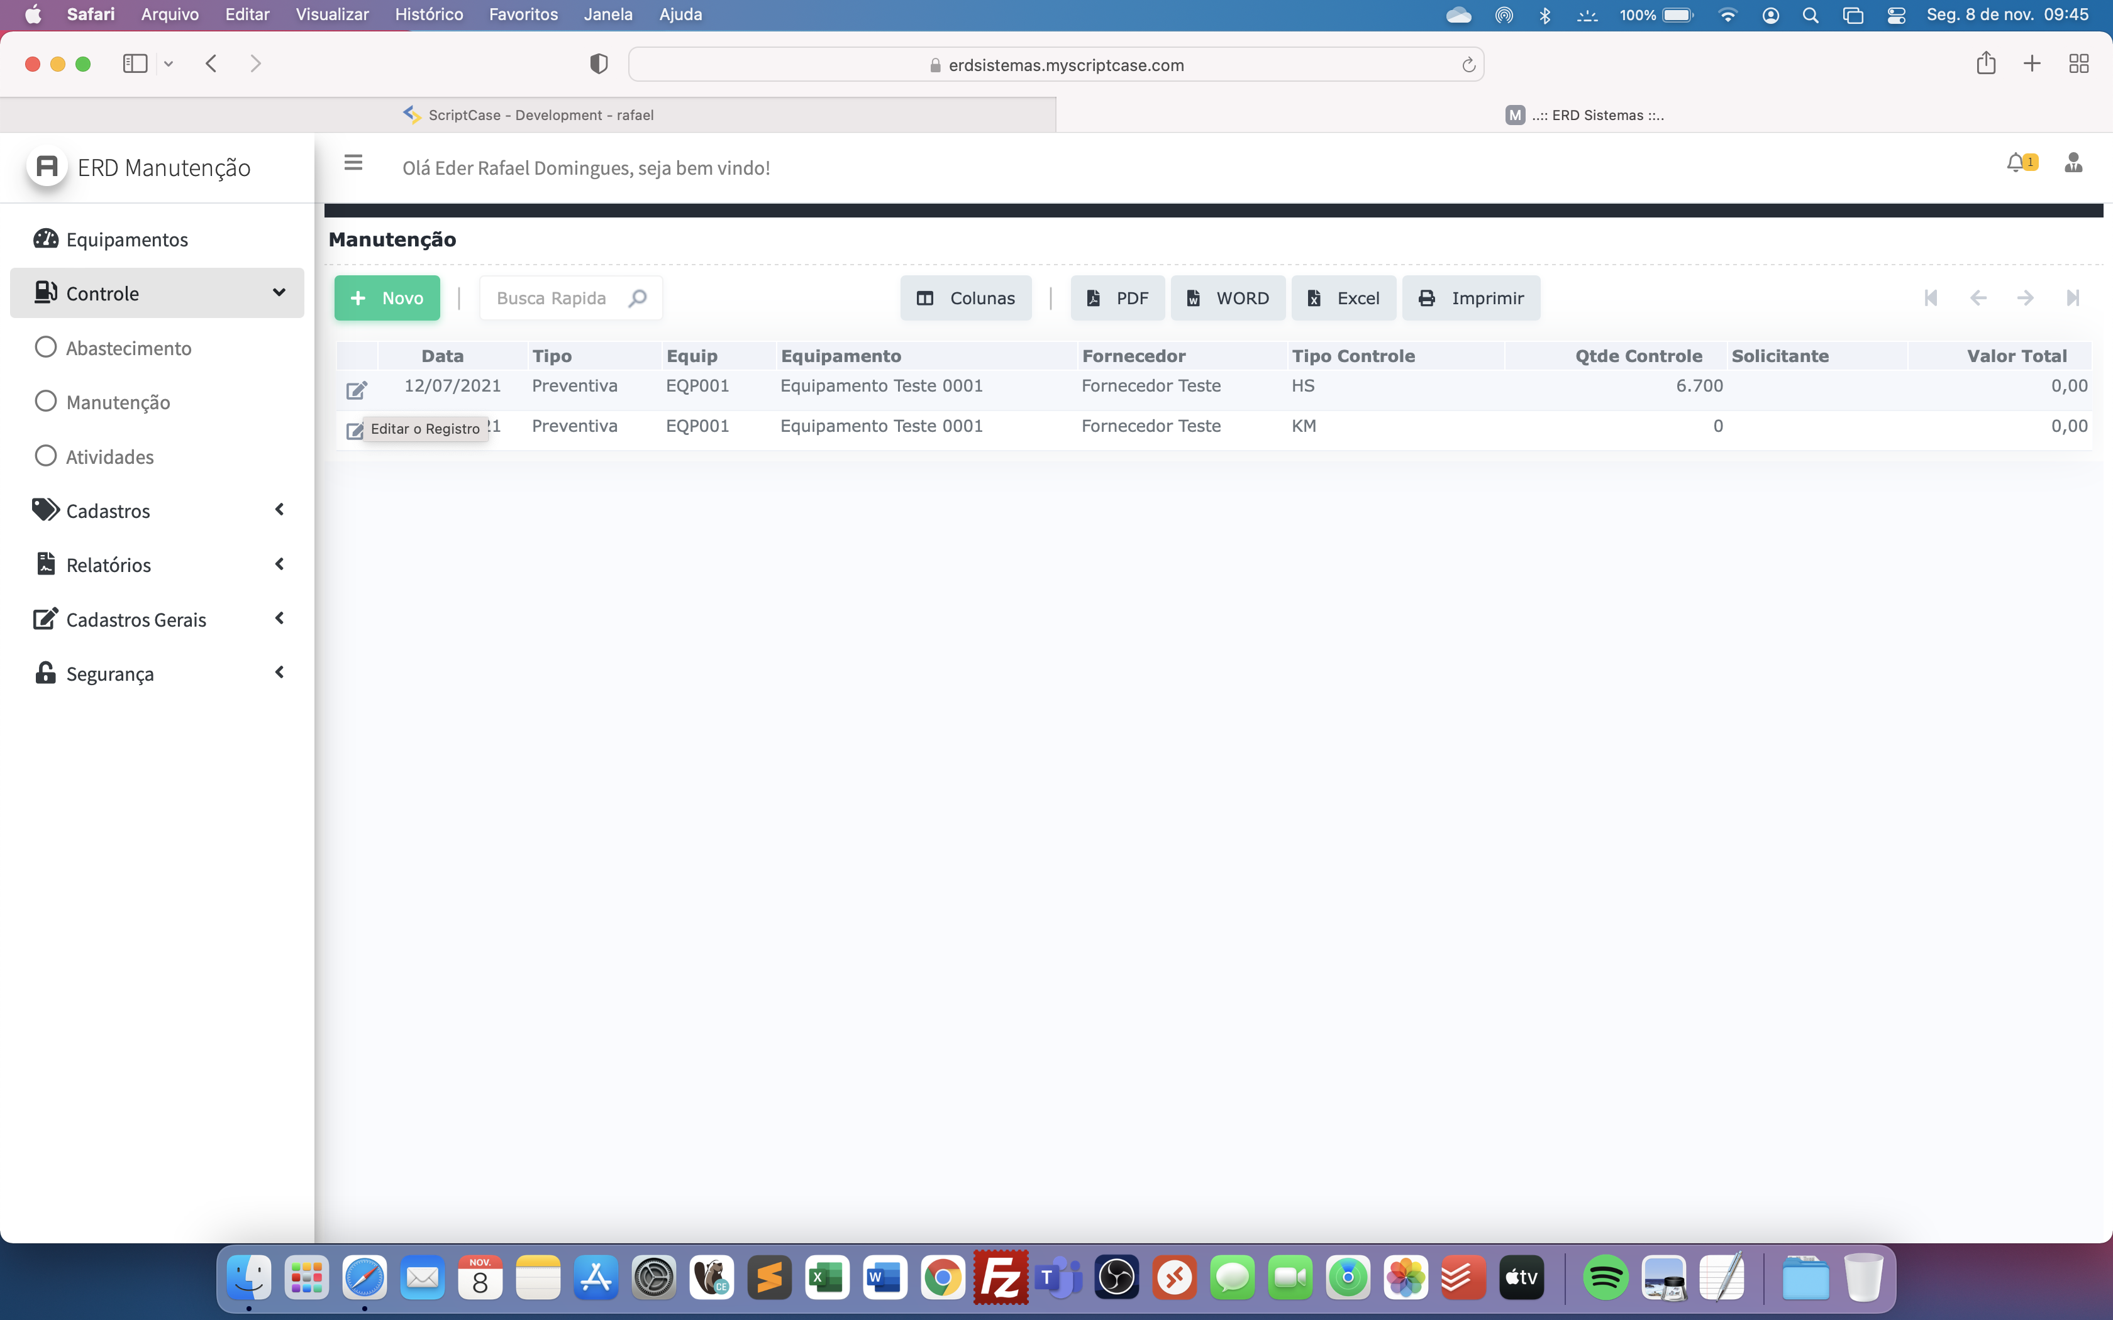Show Safari tab overview icon
Screen dimensions: 2113x1320
2078,63
